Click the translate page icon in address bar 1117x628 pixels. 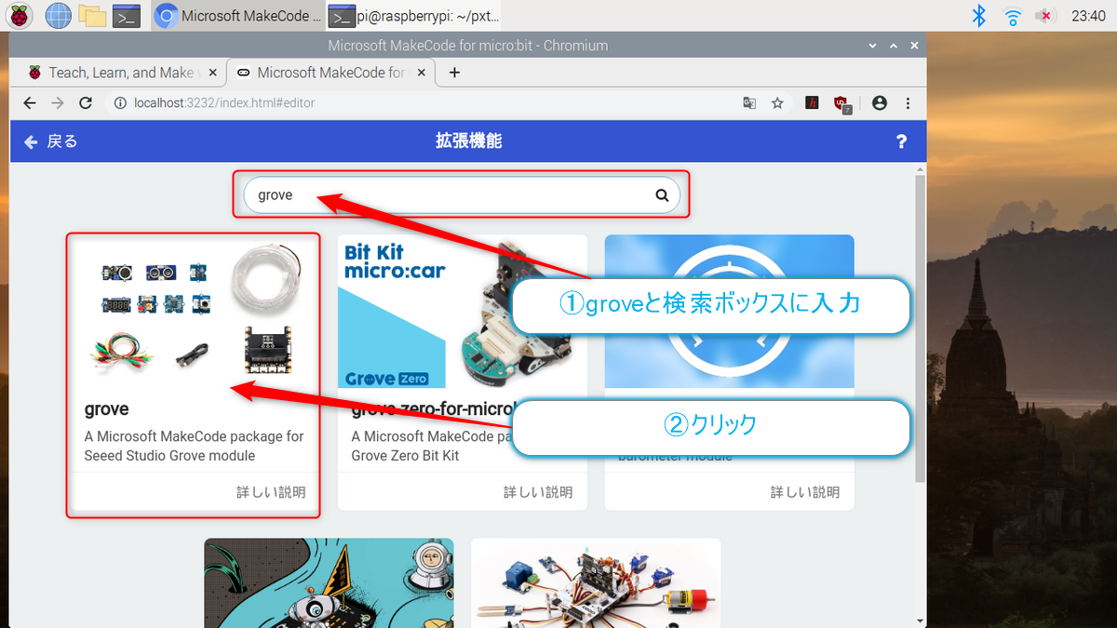[x=749, y=103]
